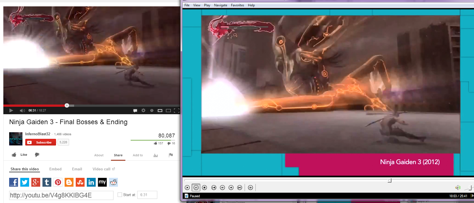This screenshot has width=474, height=203.
Task: Click the 18:03 / 25:41 time display
Action: [458, 196]
